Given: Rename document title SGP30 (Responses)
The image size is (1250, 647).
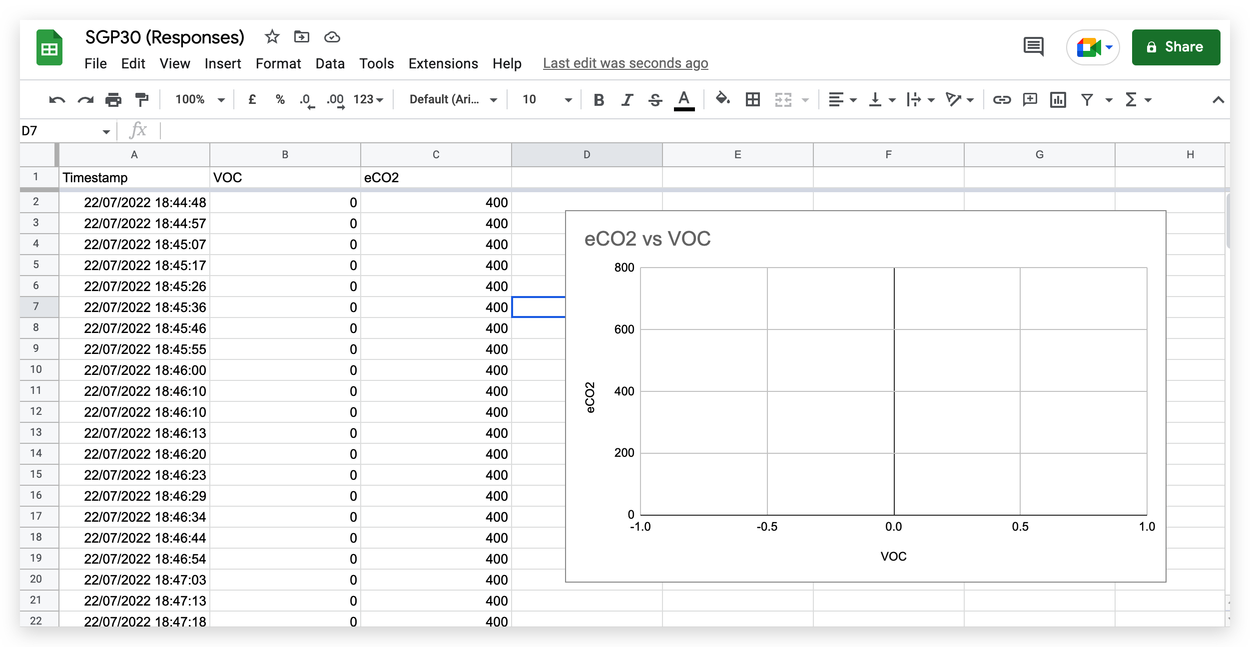Looking at the screenshot, I should tap(165, 37).
